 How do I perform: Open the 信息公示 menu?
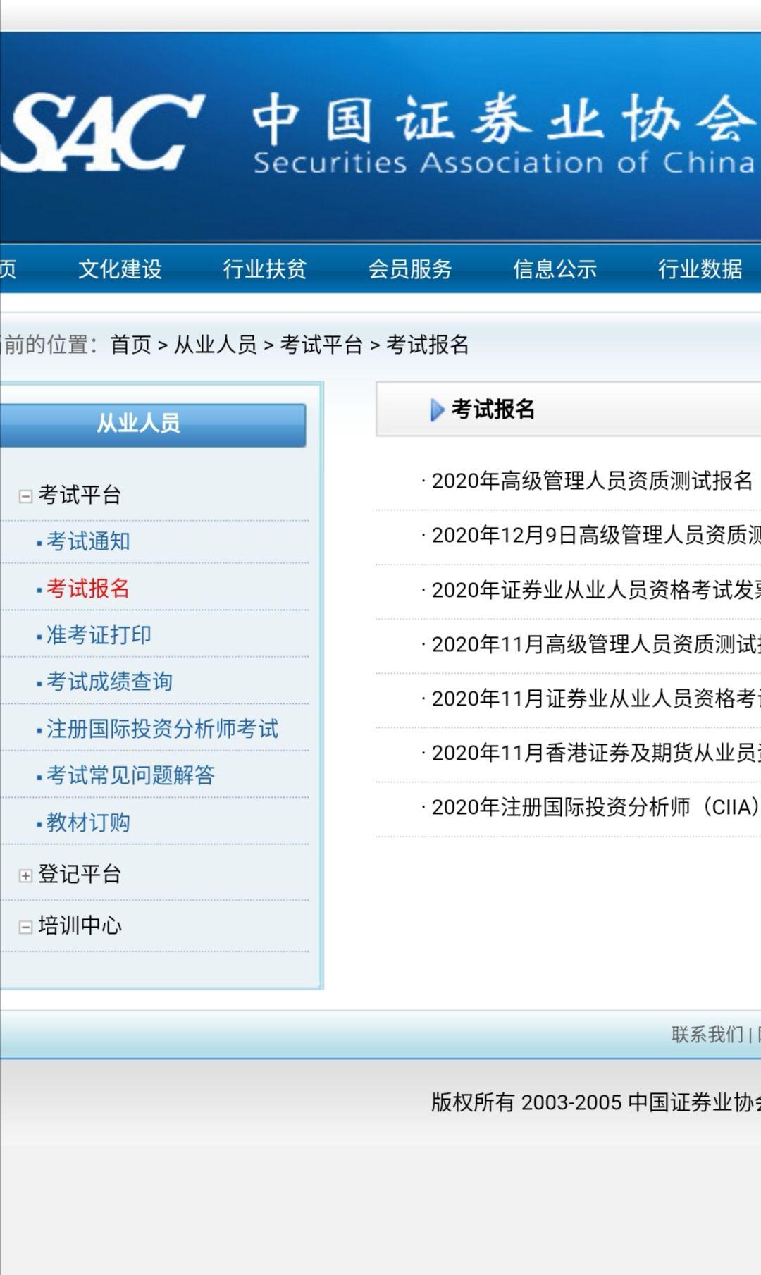[555, 269]
